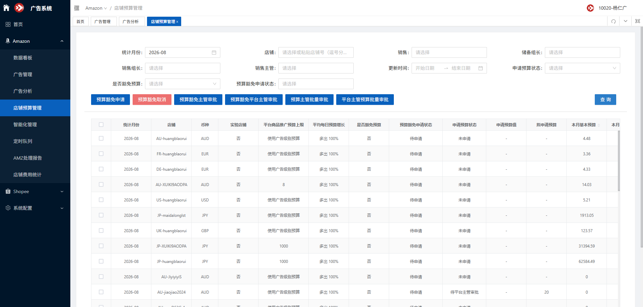The image size is (643, 307).
Task: Check the FR-huangblaorui row checkbox
Action: tap(101, 154)
